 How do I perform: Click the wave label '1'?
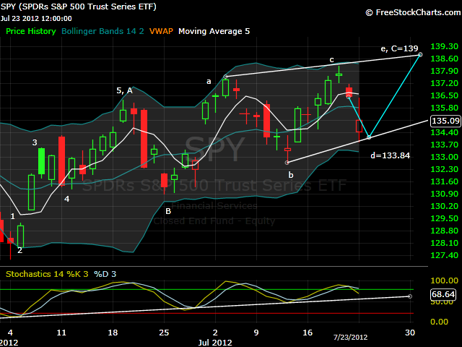coord(12,216)
